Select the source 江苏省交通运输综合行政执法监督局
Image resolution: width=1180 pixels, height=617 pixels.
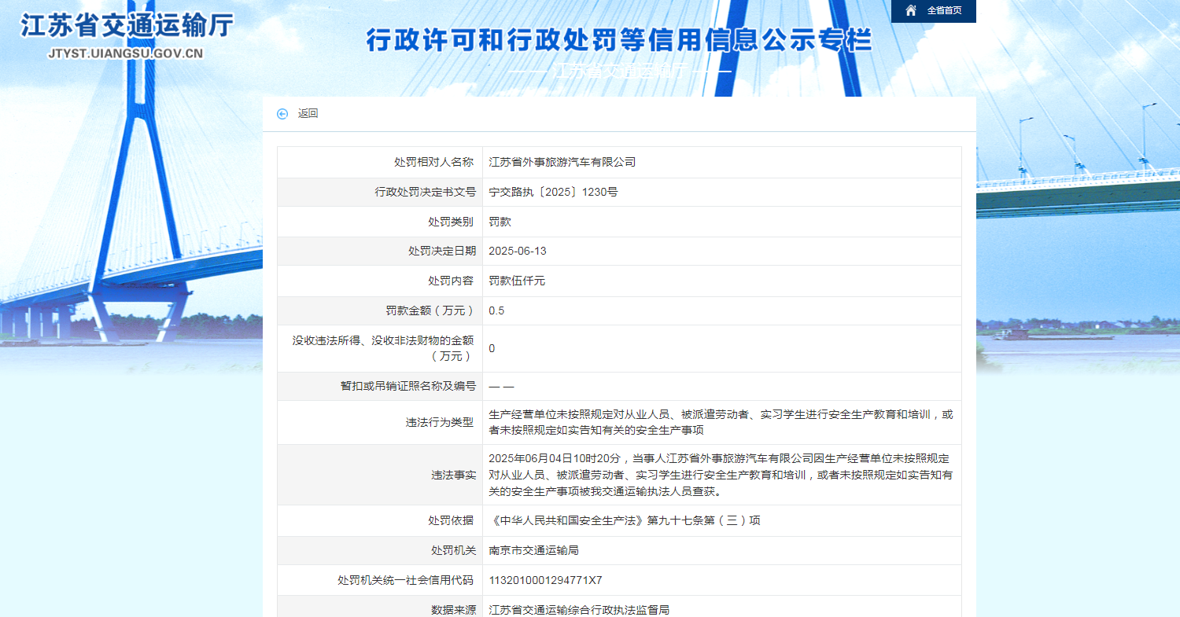(579, 610)
